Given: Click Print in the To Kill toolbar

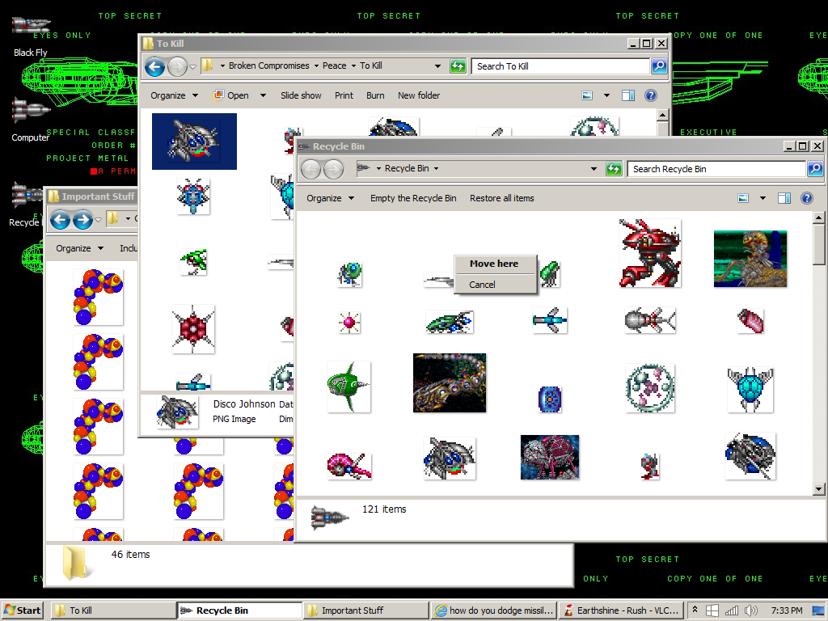Looking at the screenshot, I should (x=344, y=95).
